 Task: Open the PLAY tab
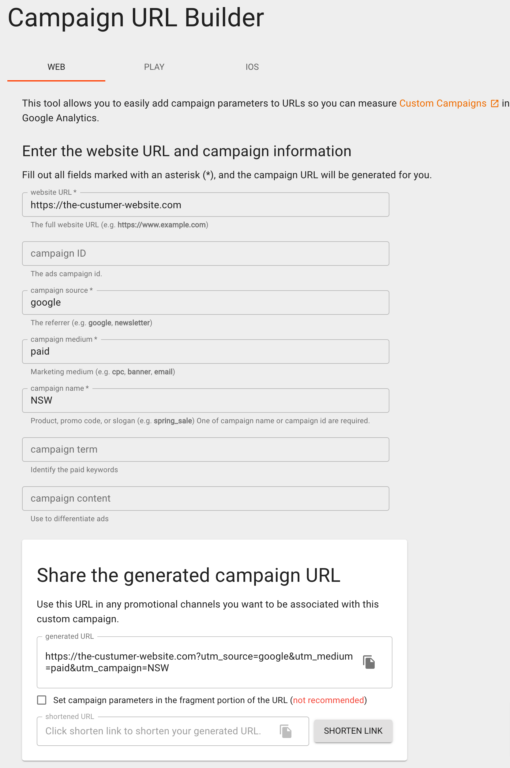tap(154, 67)
